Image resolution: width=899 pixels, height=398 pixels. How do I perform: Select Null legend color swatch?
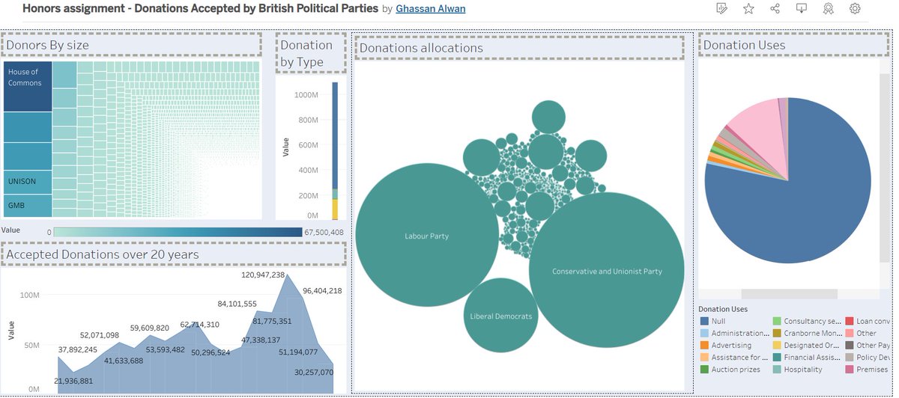pyautogui.click(x=704, y=321)
